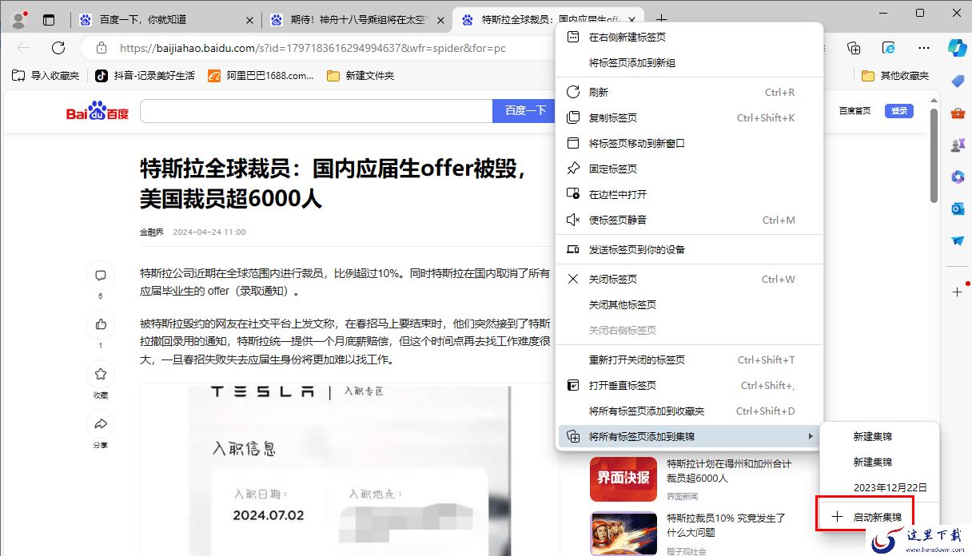The width and height of the screenshot is (972, 556).
Task: Open the Collections icon in toolbar
Action: coord(854,48)
